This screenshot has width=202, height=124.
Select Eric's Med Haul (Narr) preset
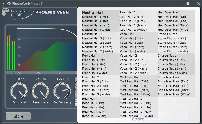coord(173,90)
